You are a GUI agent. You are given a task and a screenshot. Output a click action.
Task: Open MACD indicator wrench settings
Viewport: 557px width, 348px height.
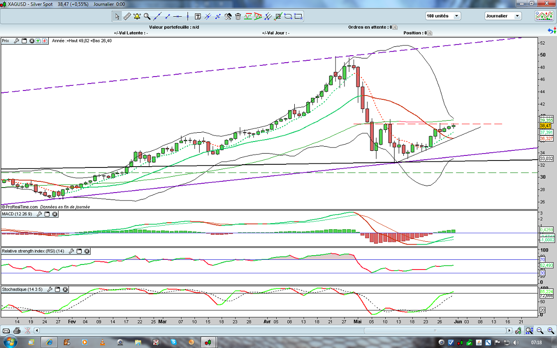point(39,214)
